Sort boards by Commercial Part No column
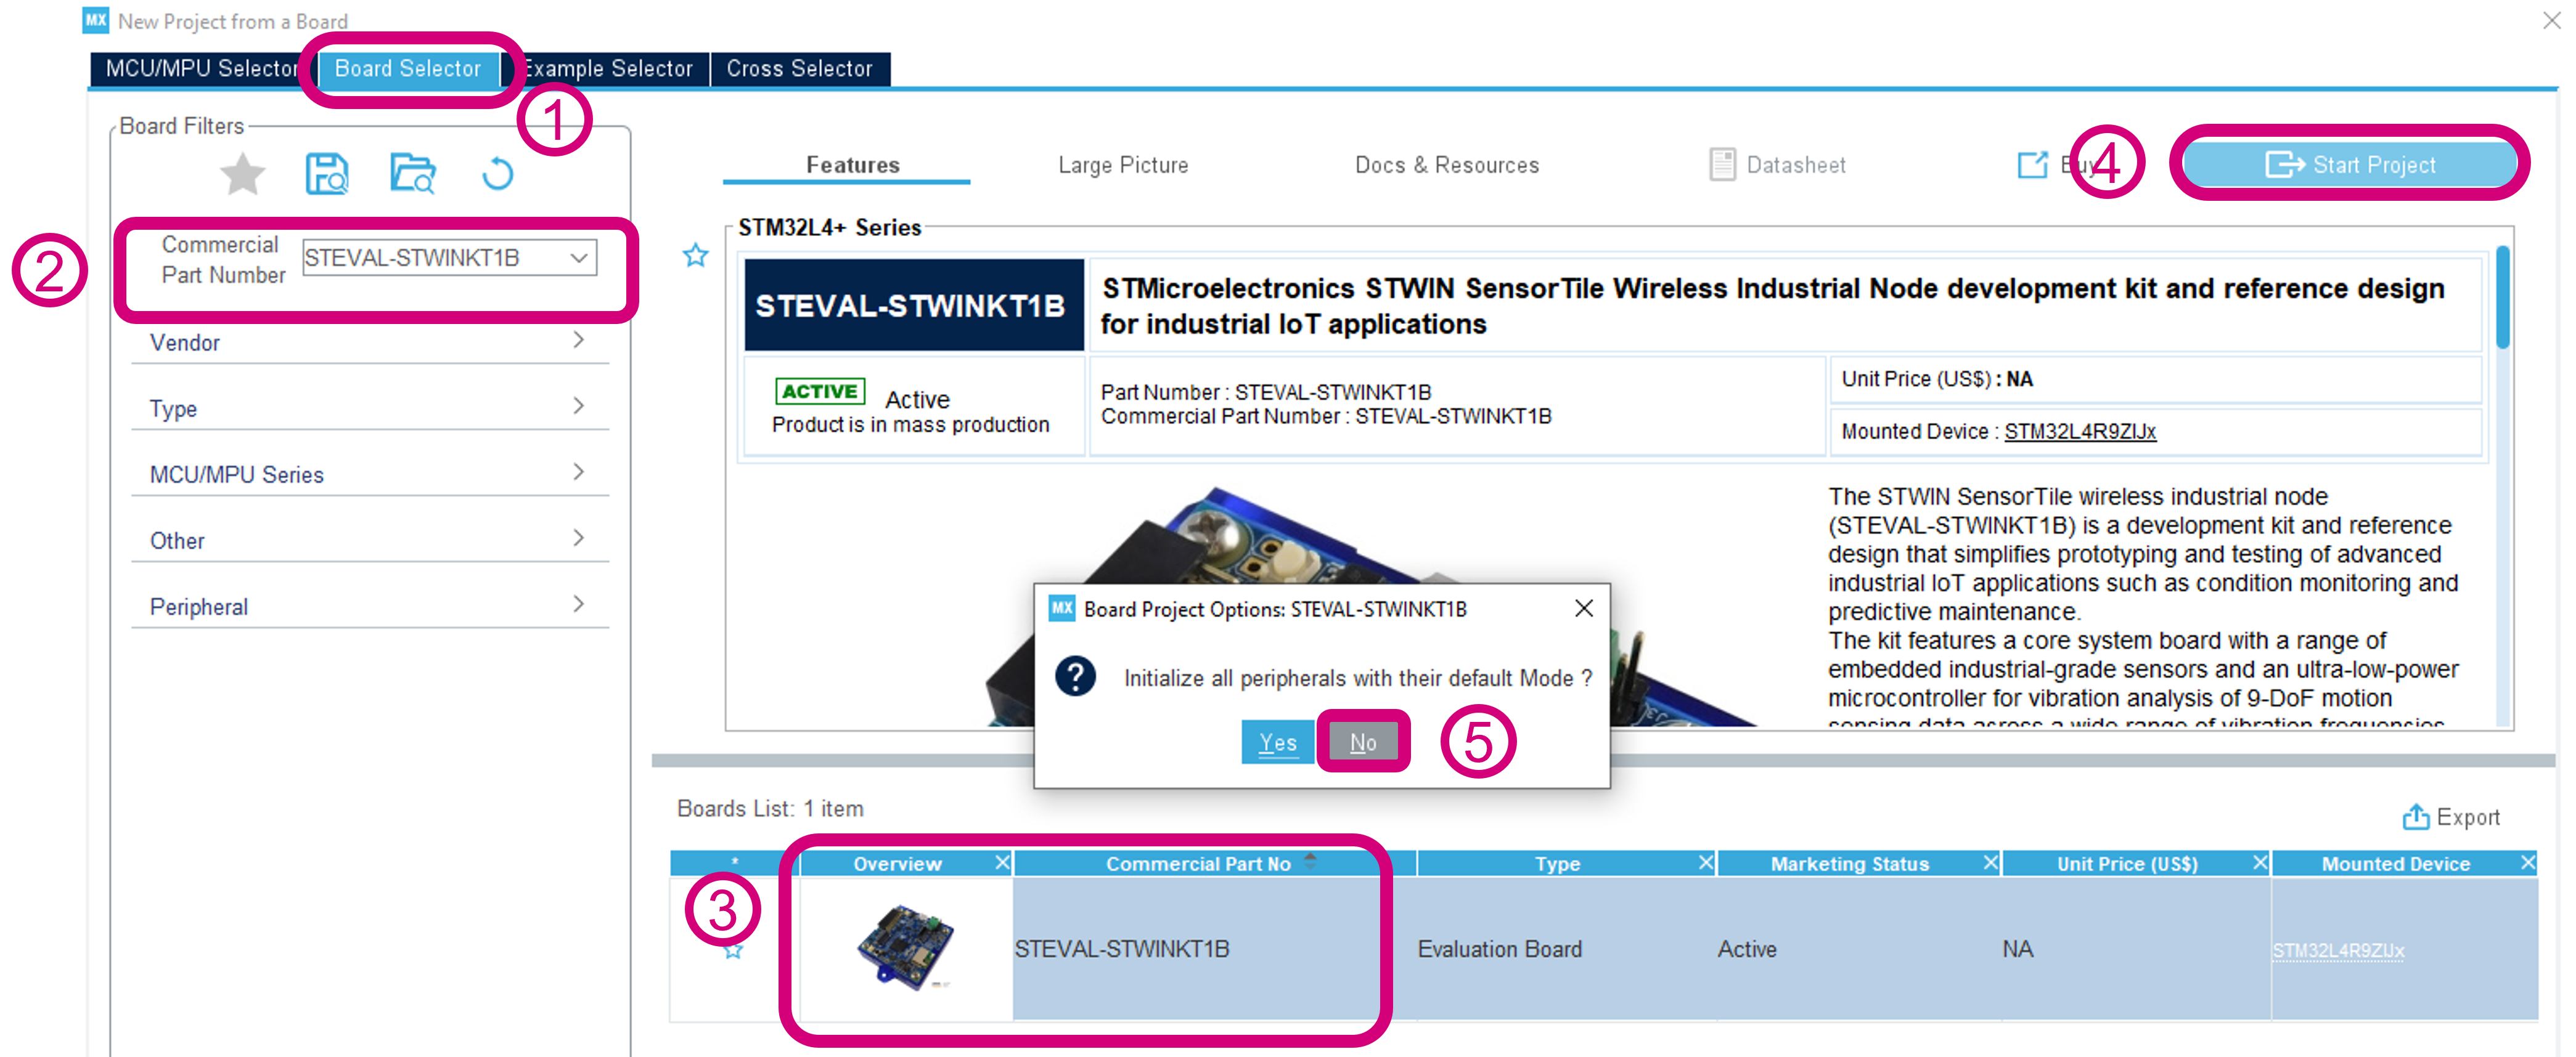 point(1215,864)
